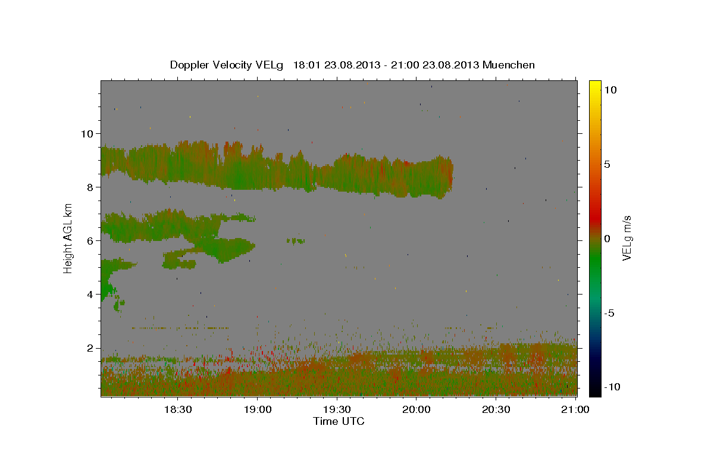Click the 20:00 time tick label
The height and width of the screenshot is (476, 714).
coord(416,410)
